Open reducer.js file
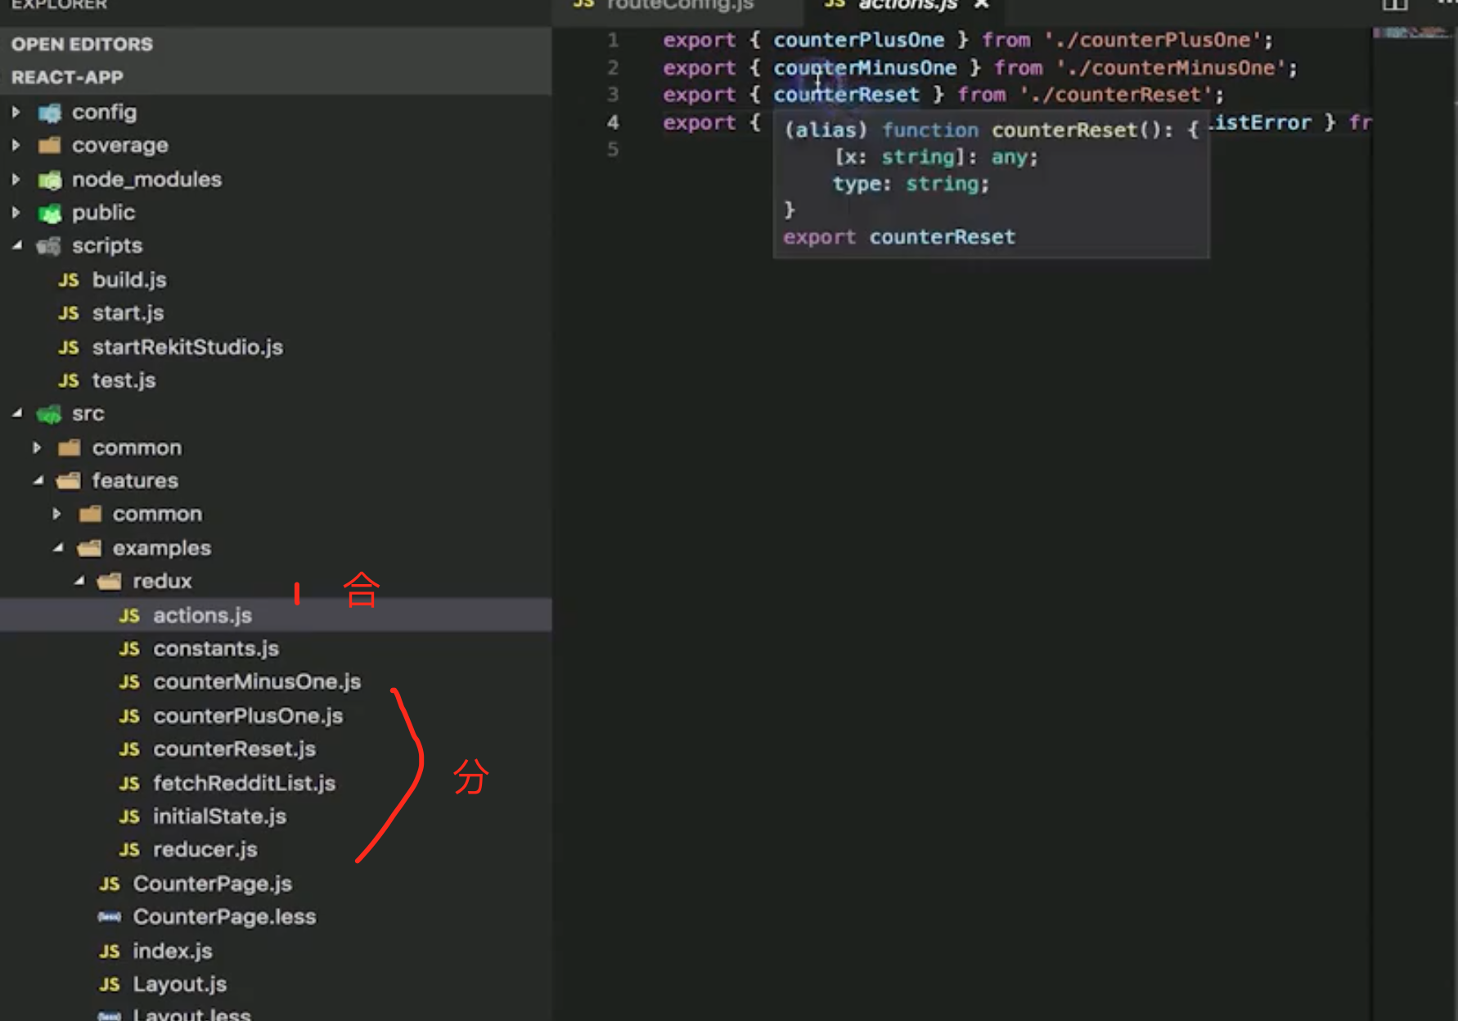1458x1021 pixels. (205, 850)
